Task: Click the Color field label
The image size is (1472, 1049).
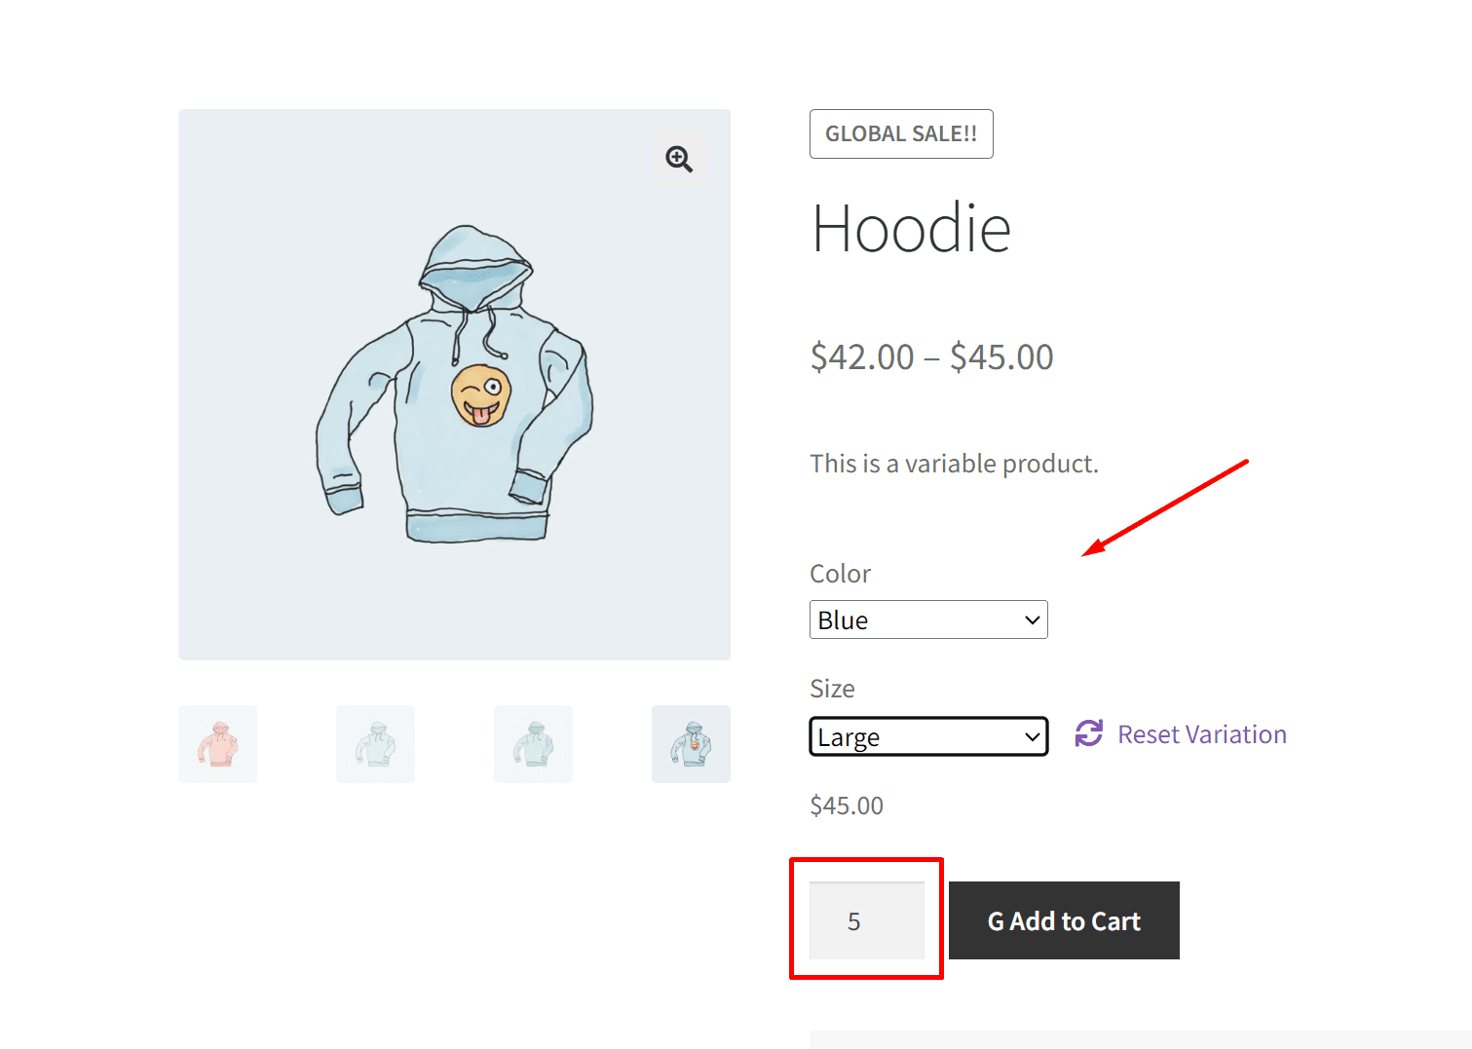Action: point(840,574)
